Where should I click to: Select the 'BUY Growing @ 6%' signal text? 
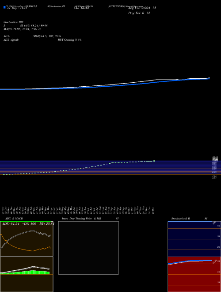(x=69, y=40)
